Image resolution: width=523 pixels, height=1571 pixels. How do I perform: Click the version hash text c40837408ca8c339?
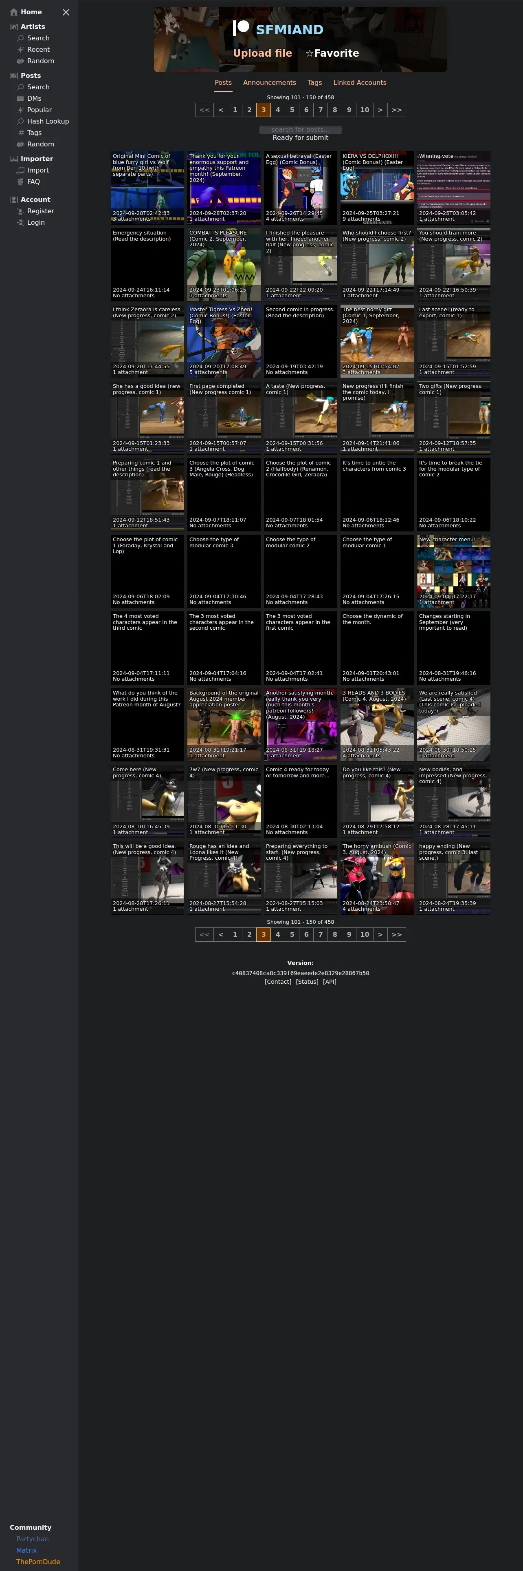click(x=300, y=974)
